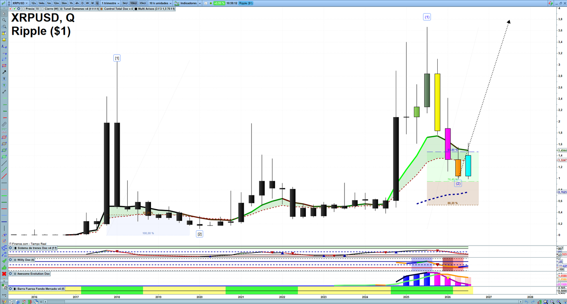The image size is (567, 304).
Task: Select the ruler measurement tool
Action: point(4,124)
